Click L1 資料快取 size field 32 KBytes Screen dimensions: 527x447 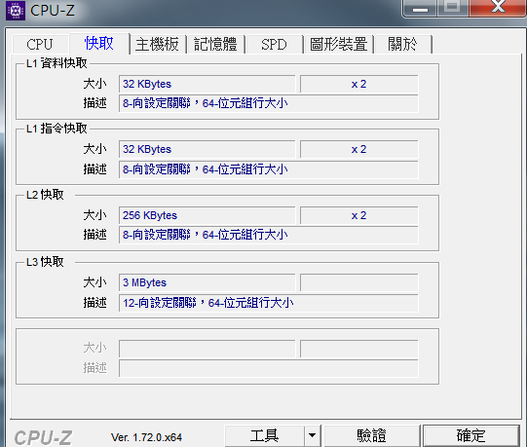207,84
